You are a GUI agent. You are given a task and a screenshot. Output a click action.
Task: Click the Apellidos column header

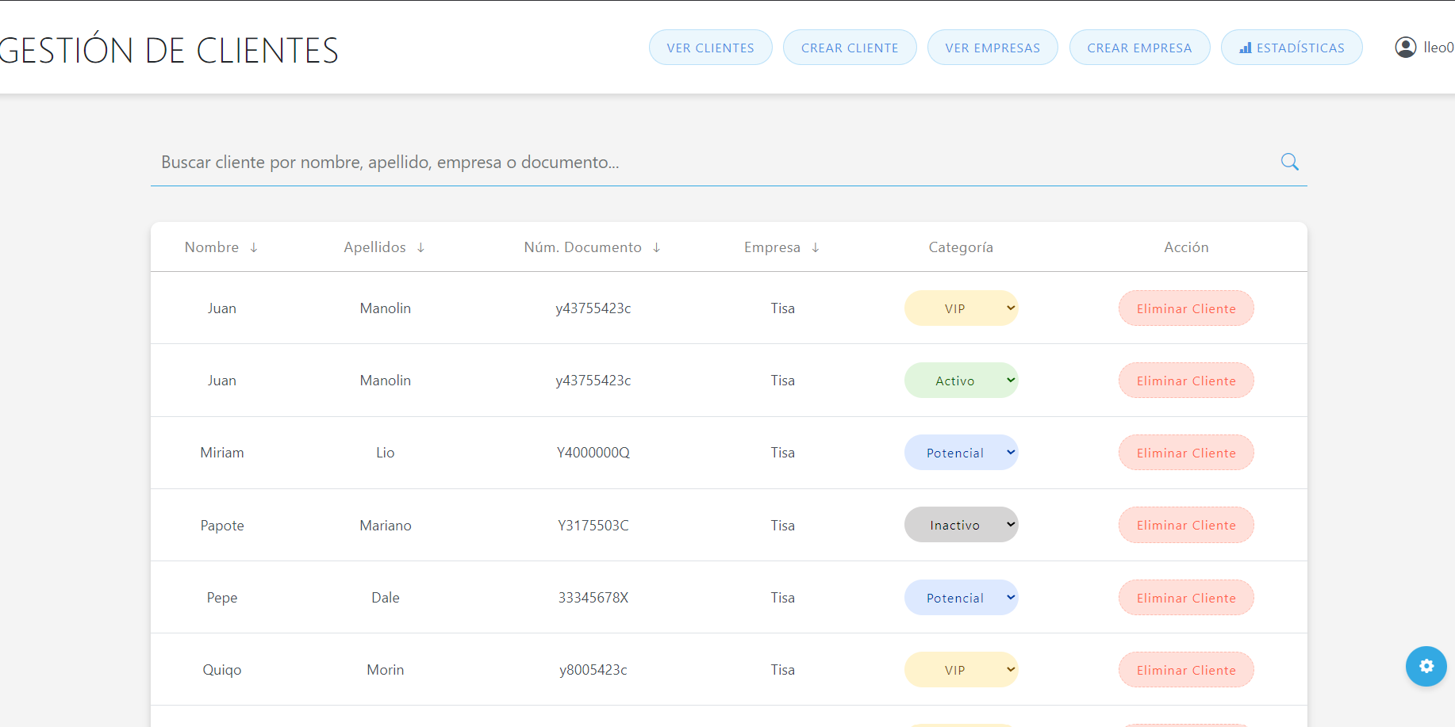click(374, 247)
